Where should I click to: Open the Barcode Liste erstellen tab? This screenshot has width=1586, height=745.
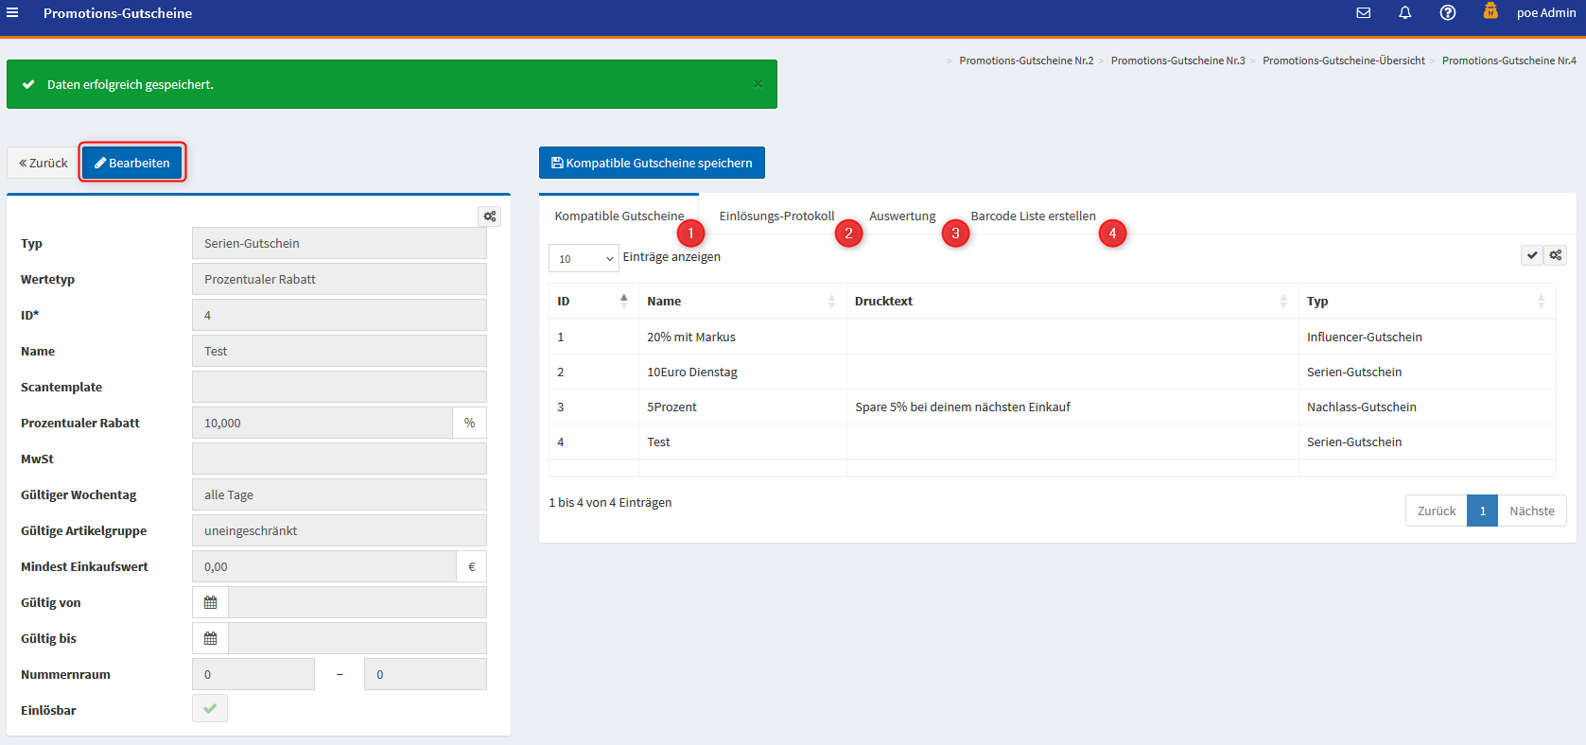pos(1033,217)
